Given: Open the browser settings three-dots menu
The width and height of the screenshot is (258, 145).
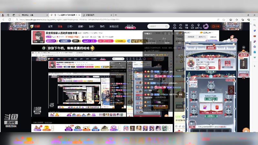Looking at the screenshot, I should point(254,20).
